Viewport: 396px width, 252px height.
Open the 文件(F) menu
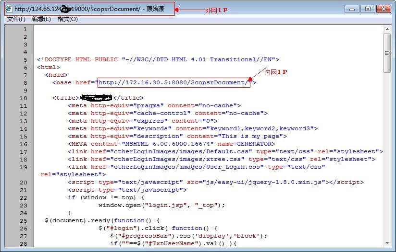point(16,19)
